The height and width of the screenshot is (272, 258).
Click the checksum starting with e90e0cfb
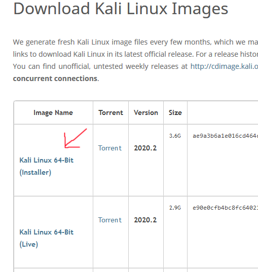pos(225,208)
